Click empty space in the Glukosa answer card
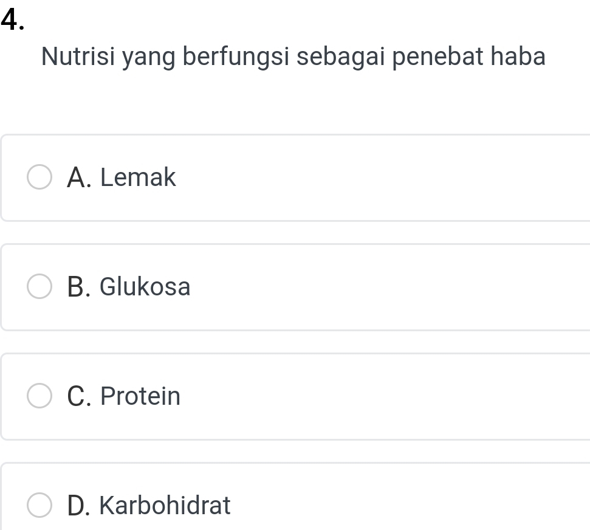Screen dimensions: 590x530 395,287
